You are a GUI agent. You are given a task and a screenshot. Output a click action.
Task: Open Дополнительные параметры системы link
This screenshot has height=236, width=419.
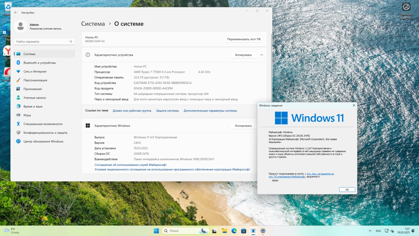[210, 111]
